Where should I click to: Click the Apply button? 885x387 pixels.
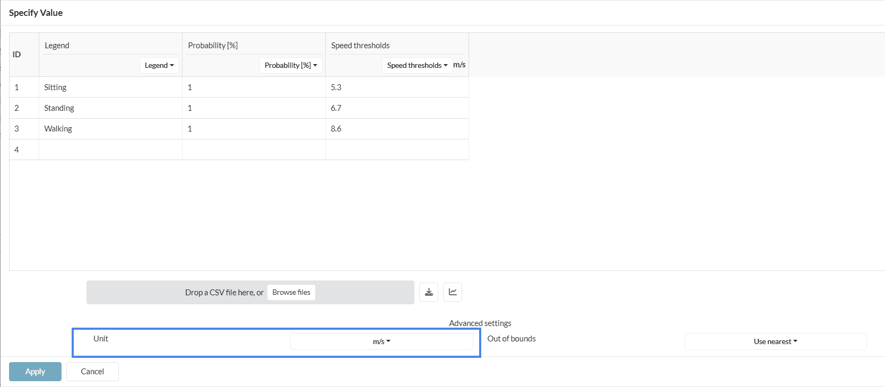(35, 372)
